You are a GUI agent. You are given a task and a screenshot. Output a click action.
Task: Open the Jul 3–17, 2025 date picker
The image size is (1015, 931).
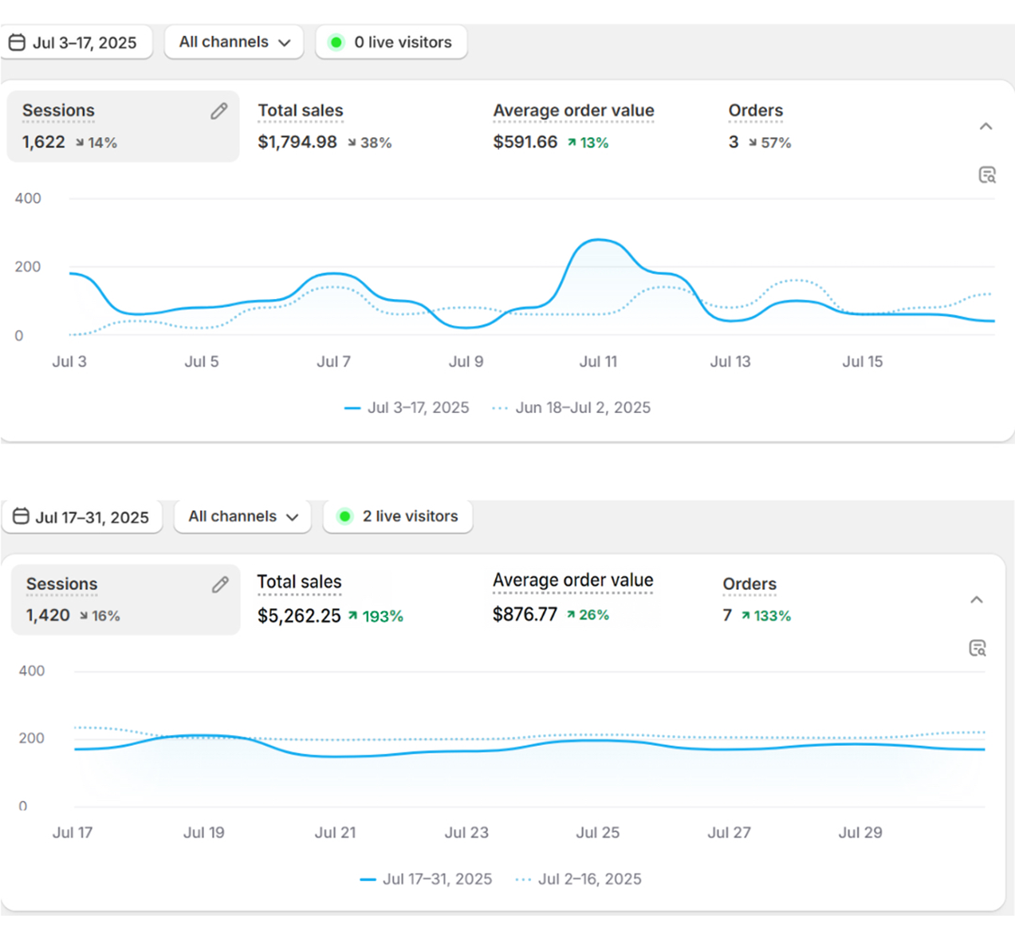coord(77,42)
